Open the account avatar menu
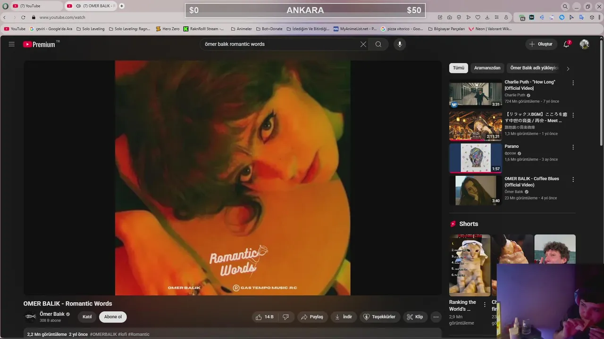The image size is (604, 339). tap(584, 44)
